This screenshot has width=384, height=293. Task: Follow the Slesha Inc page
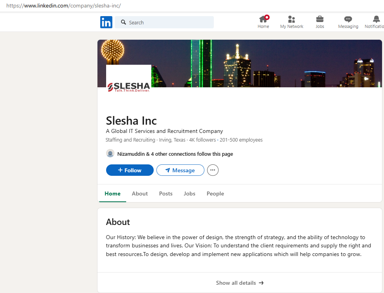[x=130, y=170]
